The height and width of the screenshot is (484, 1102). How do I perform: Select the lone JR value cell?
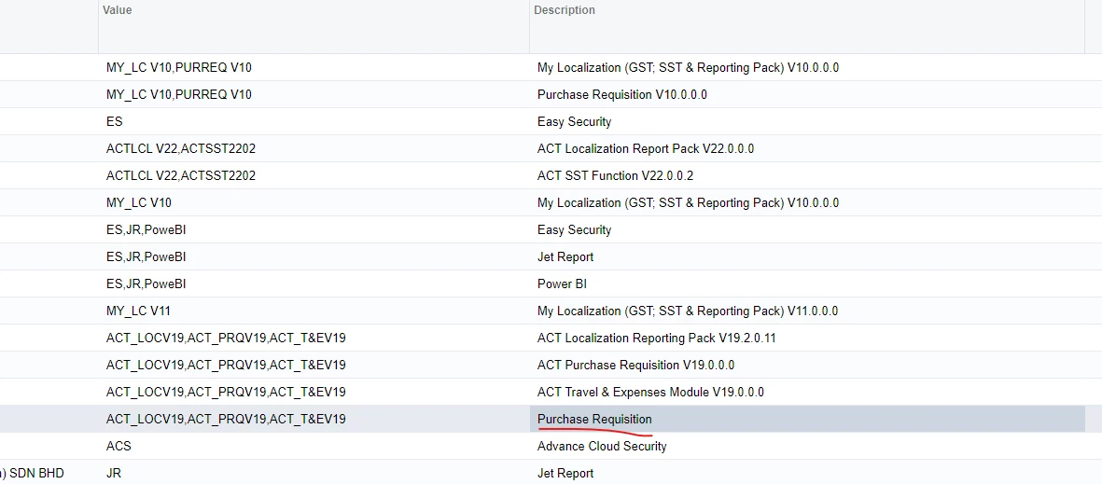click(x=314, y=473)
